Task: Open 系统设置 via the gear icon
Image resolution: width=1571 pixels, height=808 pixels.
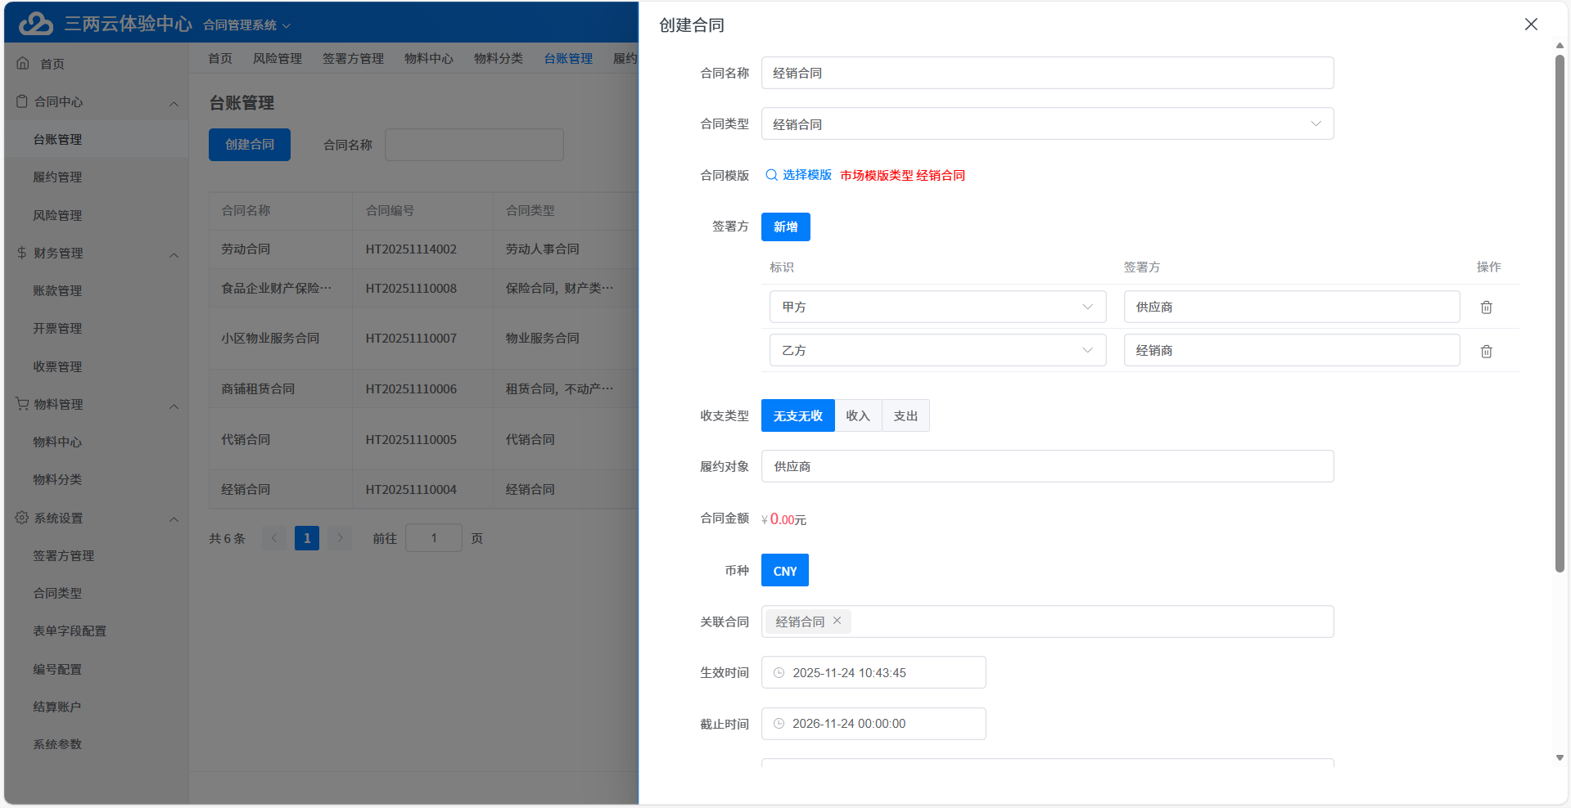Action: point(20,518)
